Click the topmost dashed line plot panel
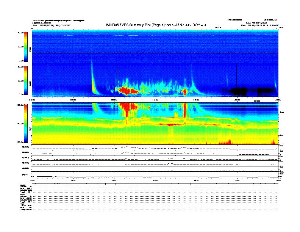This screenshot has width=300, height=232. pyautogui.click(x=155, y=147)
